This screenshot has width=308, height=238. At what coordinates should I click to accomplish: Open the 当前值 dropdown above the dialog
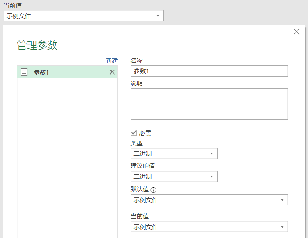[x=84, y=16]
